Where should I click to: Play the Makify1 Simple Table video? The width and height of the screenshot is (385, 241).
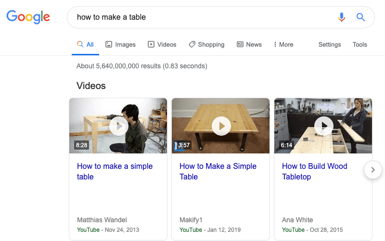point(221,126)
